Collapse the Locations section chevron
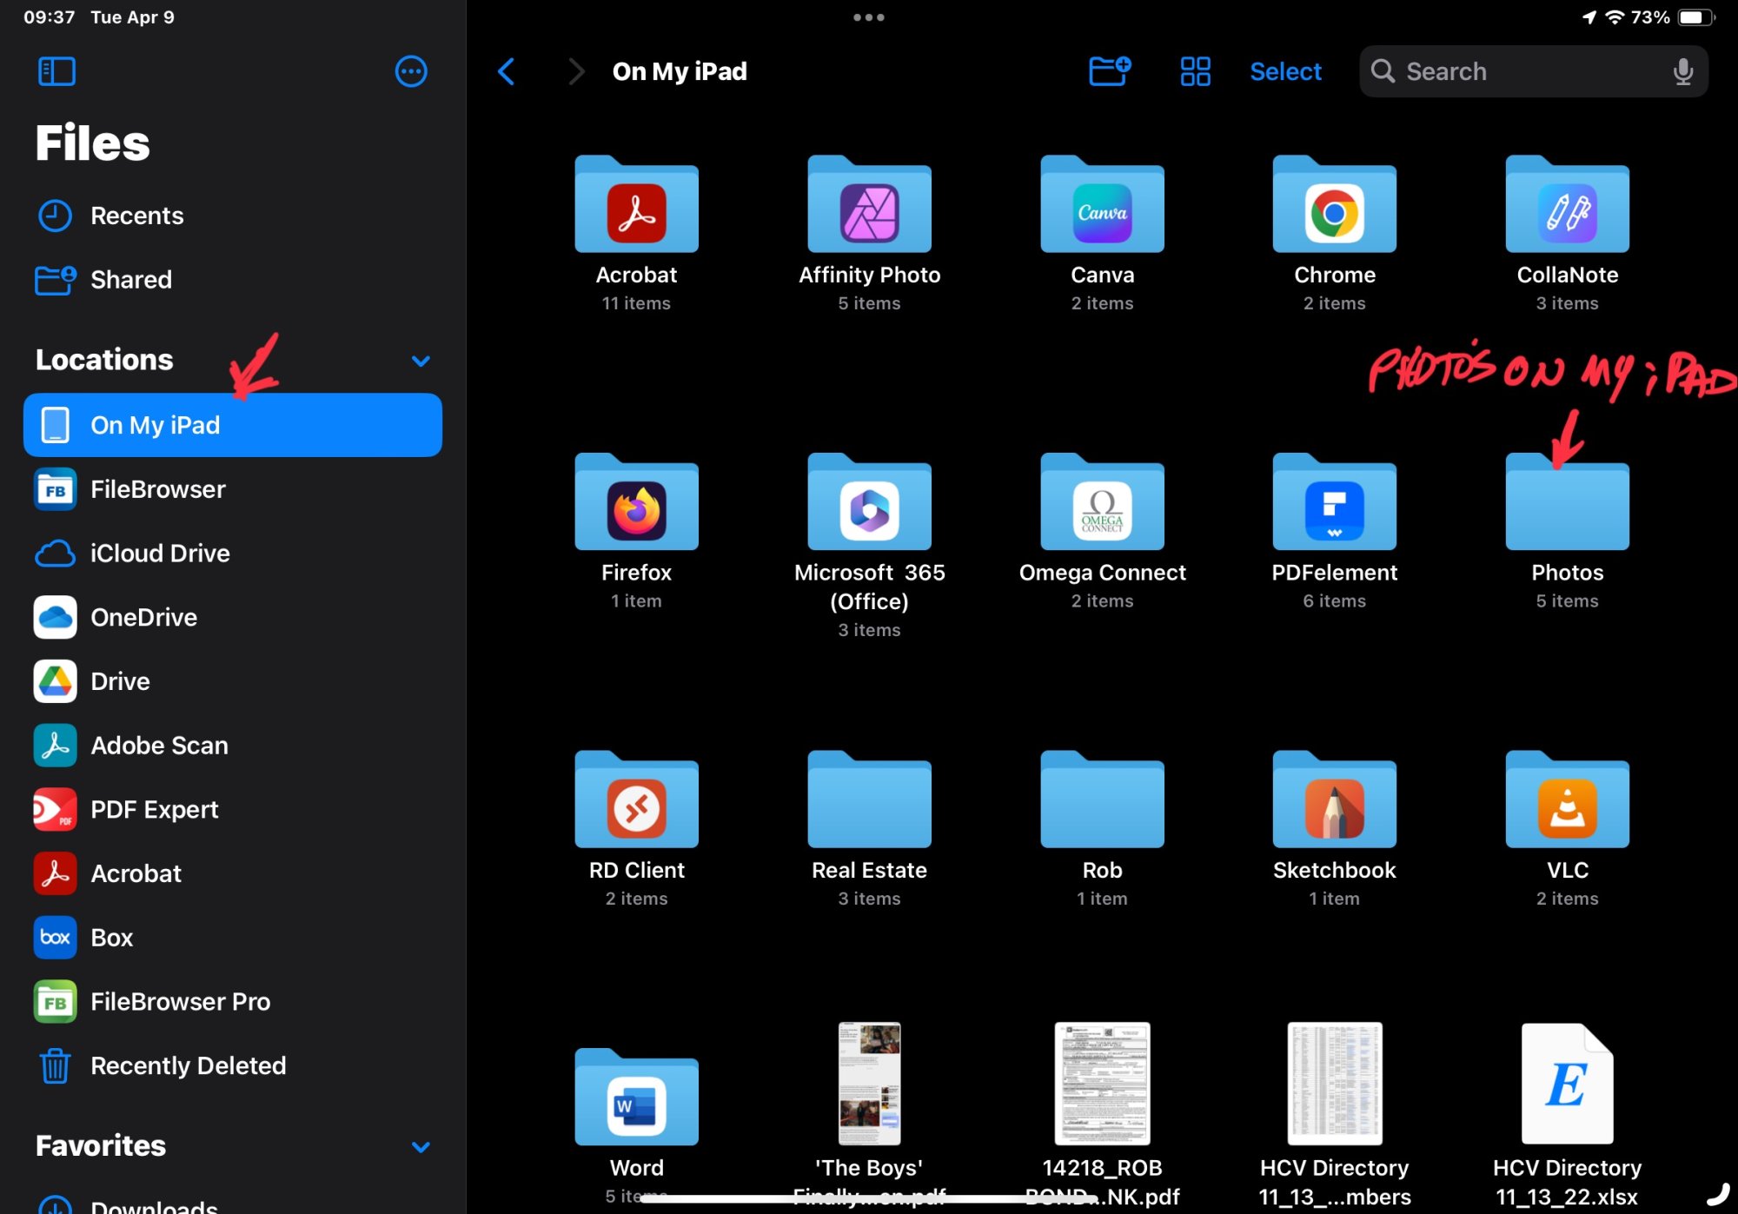Screen dimensions: 1738x1214 pos(421,361)
